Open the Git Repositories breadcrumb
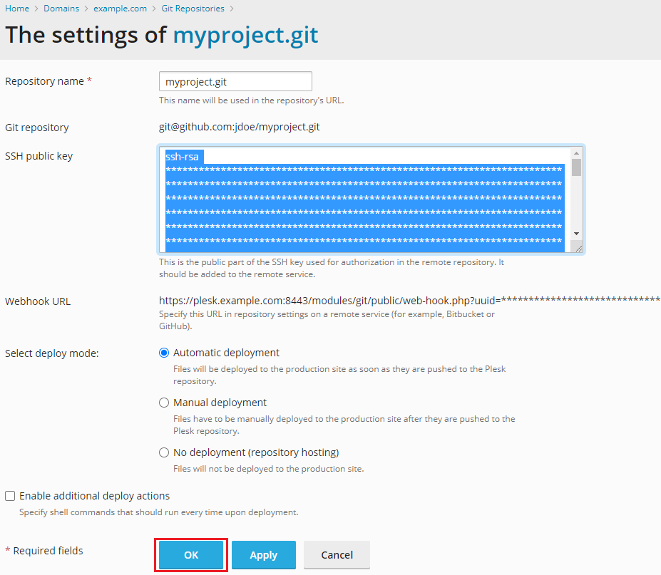 193,9
